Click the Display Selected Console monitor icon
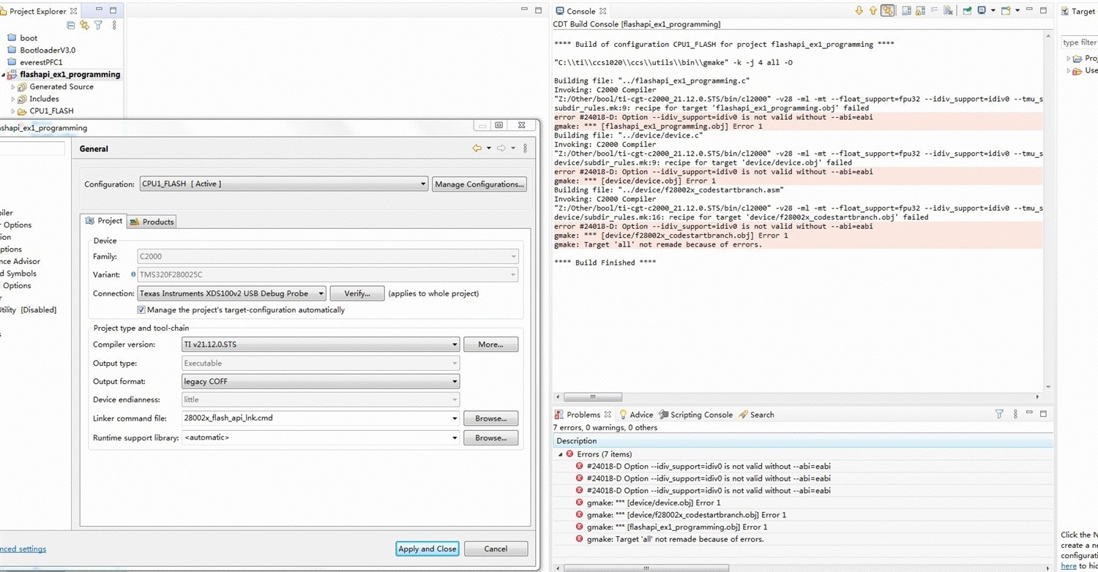The image size is (1098, 572). click(982, 10)
